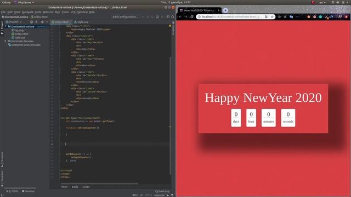This screenshot has width=351, height=197.
Task: Open the Edit menu
Action: click(10, 12)
